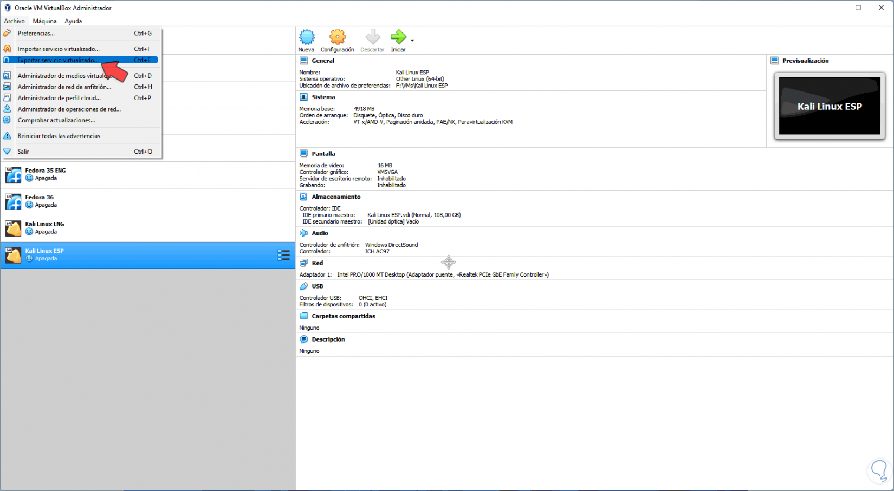Click the Salir menu icon
The width and height of the screenshot is (894, 491).
(x=7, y=152)
